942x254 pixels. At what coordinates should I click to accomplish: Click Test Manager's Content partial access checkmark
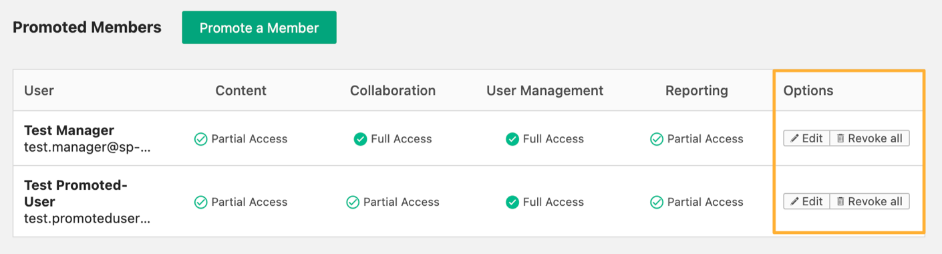200,139
